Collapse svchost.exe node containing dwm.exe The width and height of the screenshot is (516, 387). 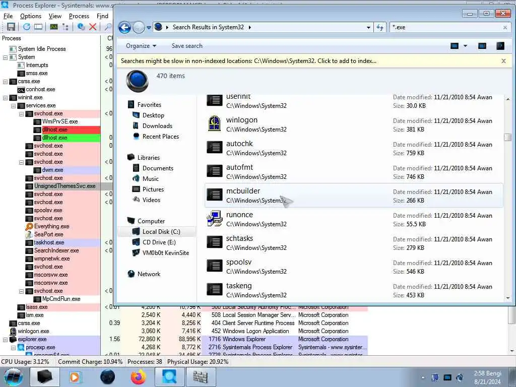point(21,162)
